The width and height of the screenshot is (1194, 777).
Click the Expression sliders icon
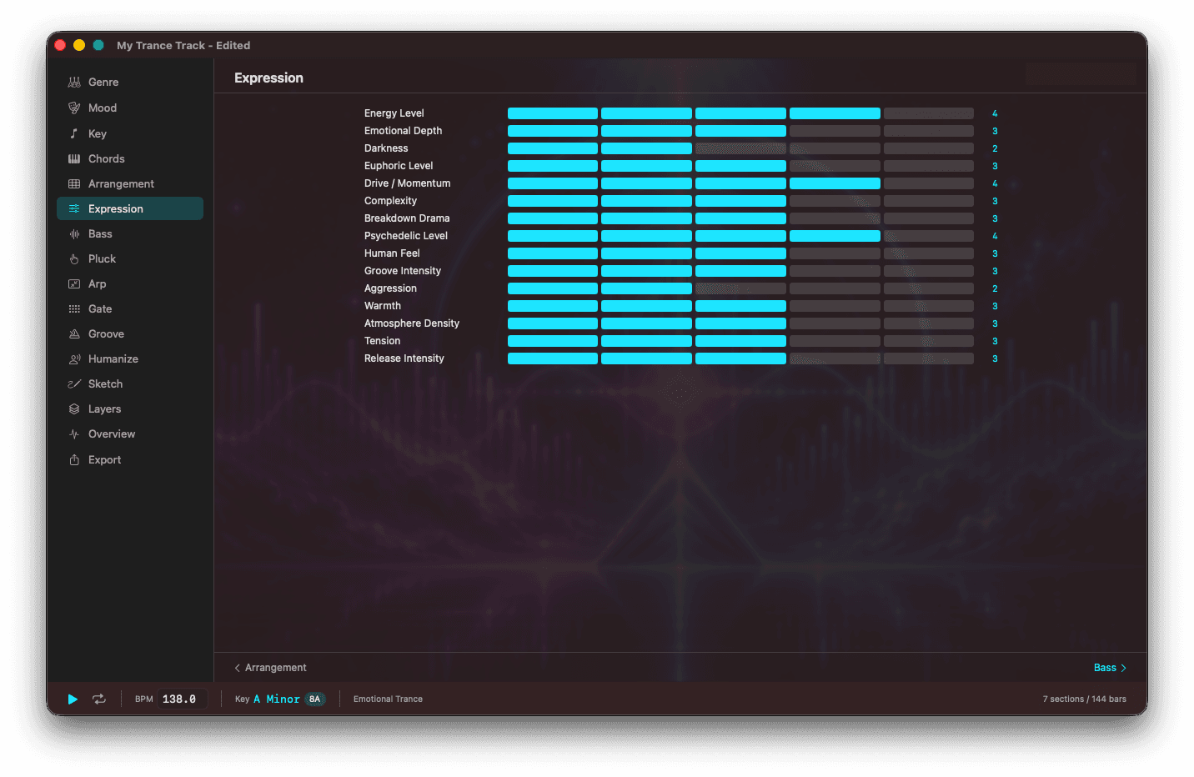(x=74, y=208)
